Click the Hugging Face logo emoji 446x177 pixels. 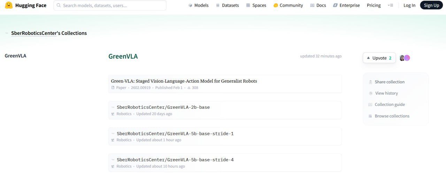pyautogui.click(x=9, y=5)
